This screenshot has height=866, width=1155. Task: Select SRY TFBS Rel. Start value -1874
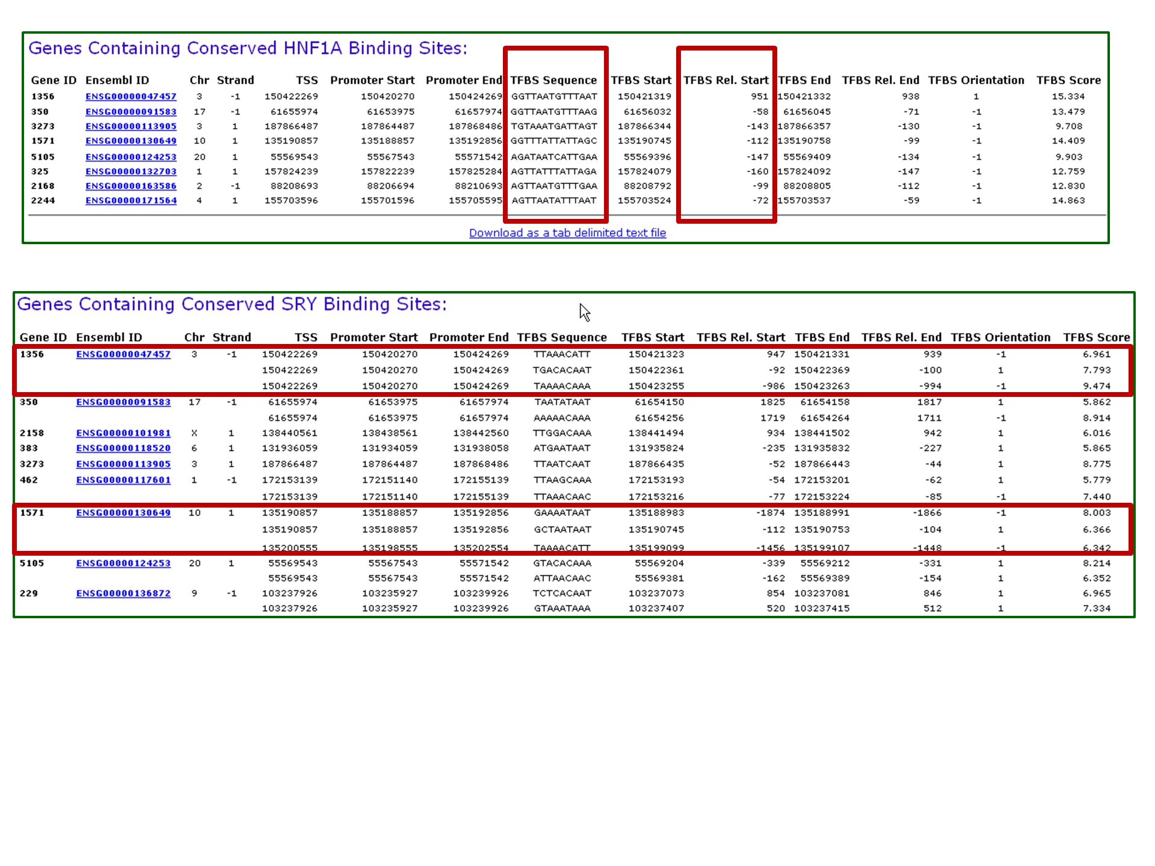click(771, 513)
